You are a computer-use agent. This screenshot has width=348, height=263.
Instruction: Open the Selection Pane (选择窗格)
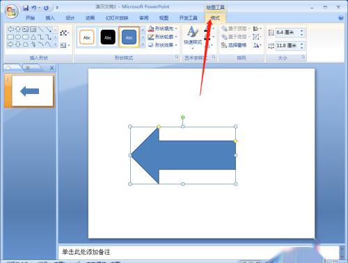click(x=234, y=45)
